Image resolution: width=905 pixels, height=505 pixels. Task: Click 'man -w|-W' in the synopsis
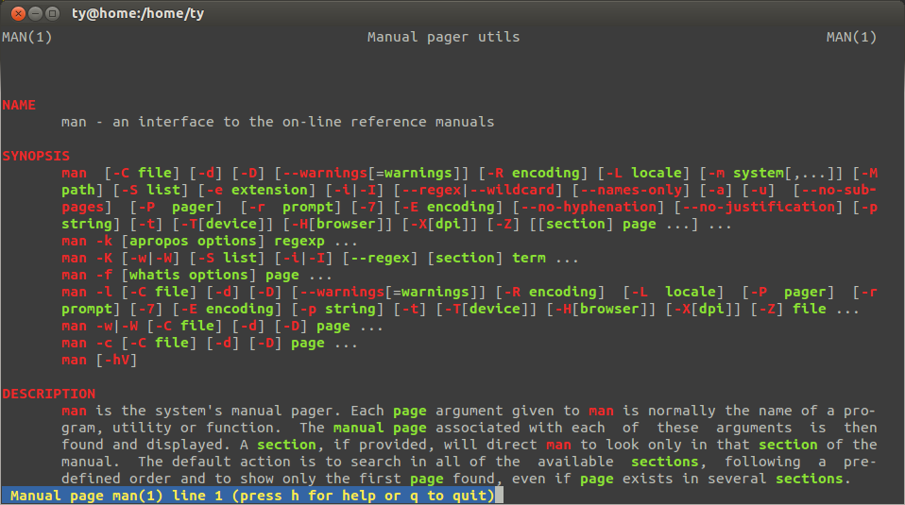coord(100,326)
